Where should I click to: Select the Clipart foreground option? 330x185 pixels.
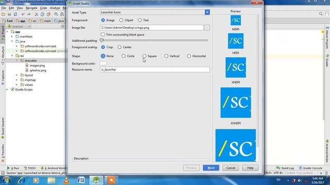121,20
